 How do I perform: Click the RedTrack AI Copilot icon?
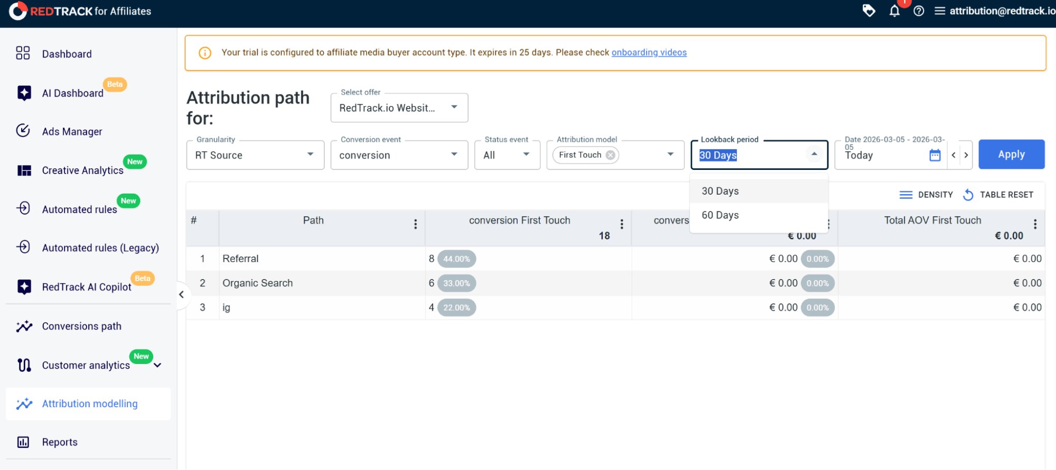point(24,286)
